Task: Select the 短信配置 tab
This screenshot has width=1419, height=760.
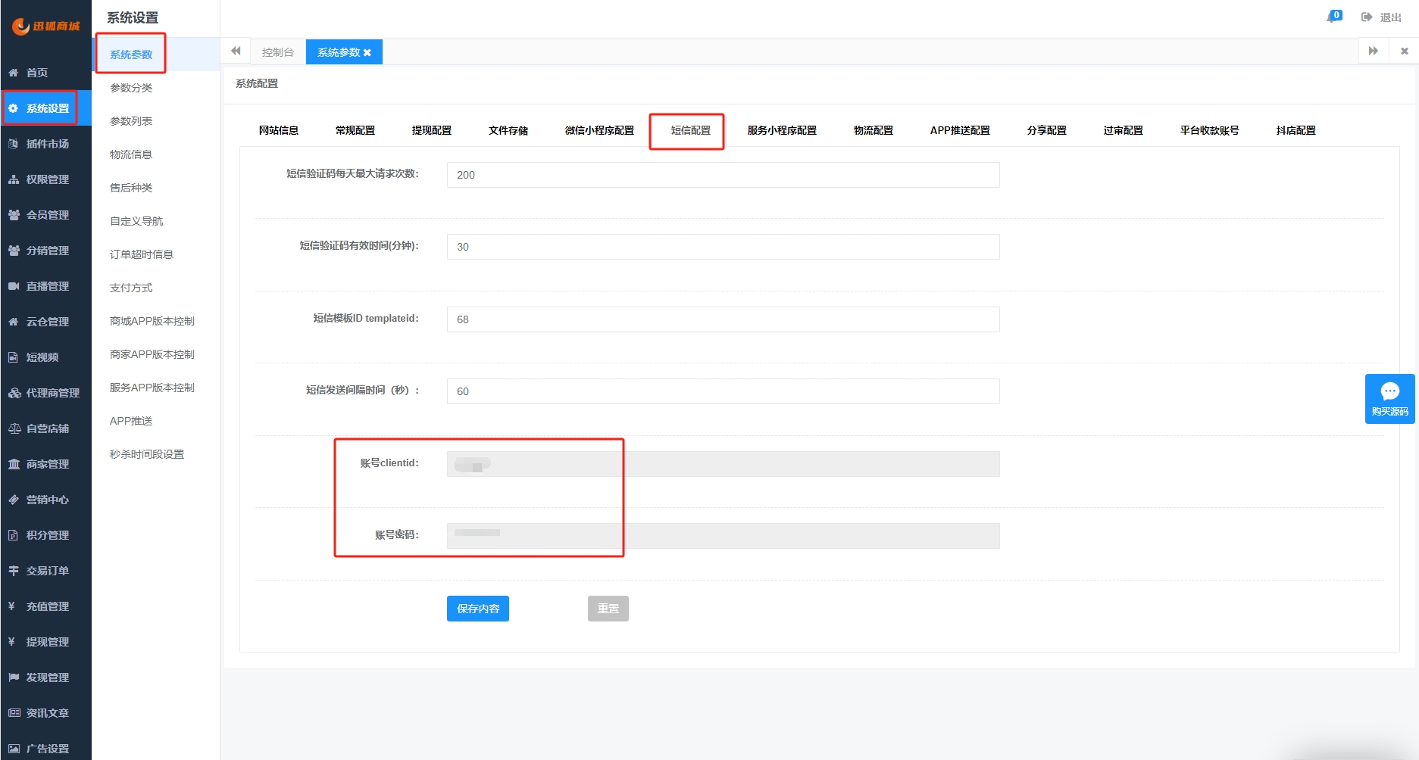Action: [x=691, y=130]
